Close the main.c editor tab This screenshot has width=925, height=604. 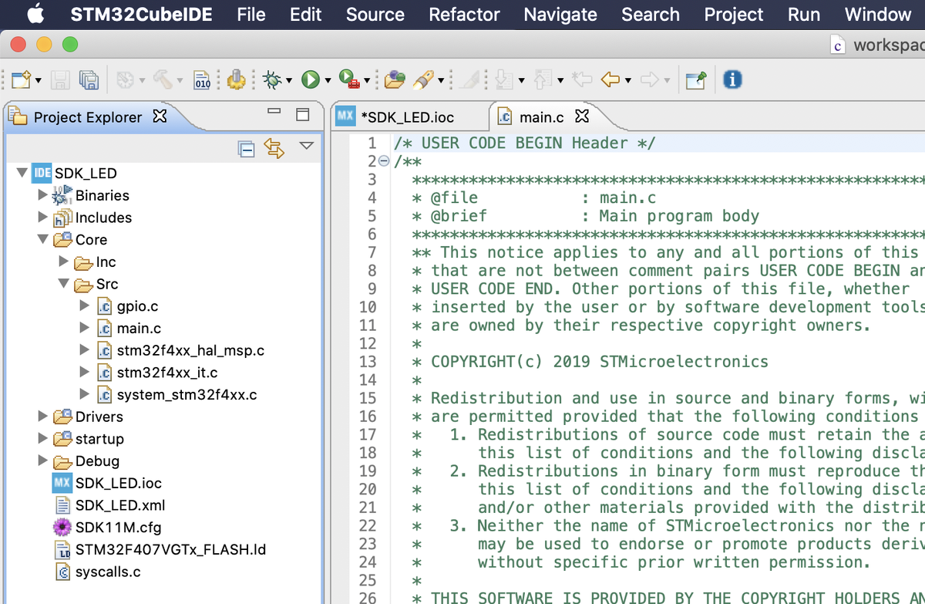pos(582,116)
